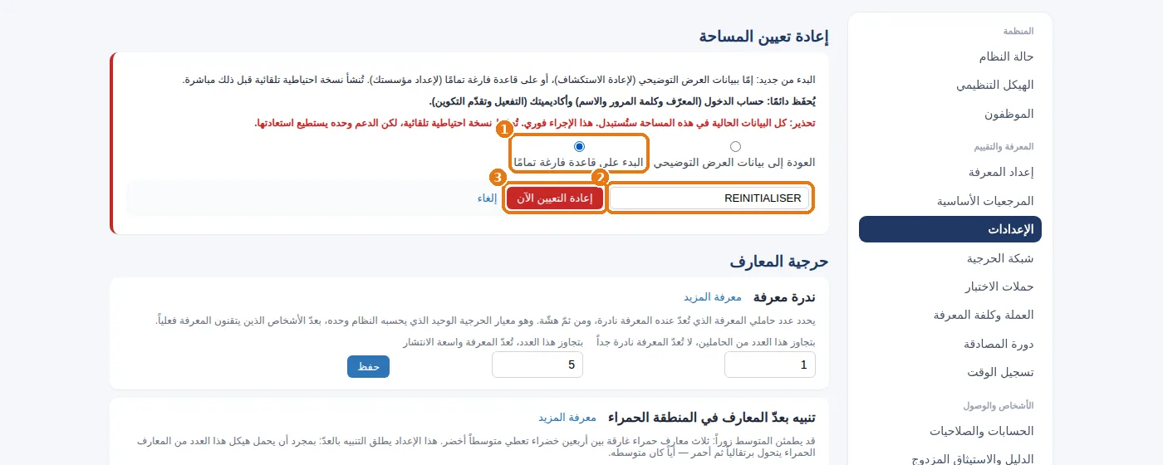Select radio 'العودة إلى بيانات العرض التوضيحي'

pyautogui.click(x=735, y=146)
